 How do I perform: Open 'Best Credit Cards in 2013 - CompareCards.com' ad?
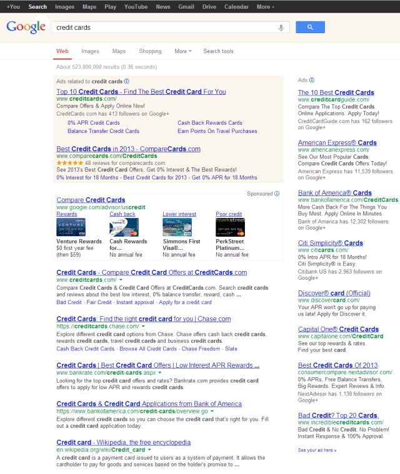(x=128, y=149)
